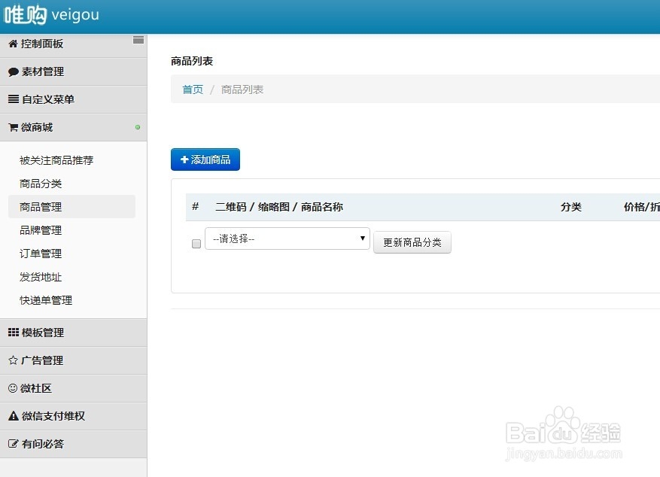Click the smiley icon beside 微社区
660x477 pixels.
pos(13,387)
